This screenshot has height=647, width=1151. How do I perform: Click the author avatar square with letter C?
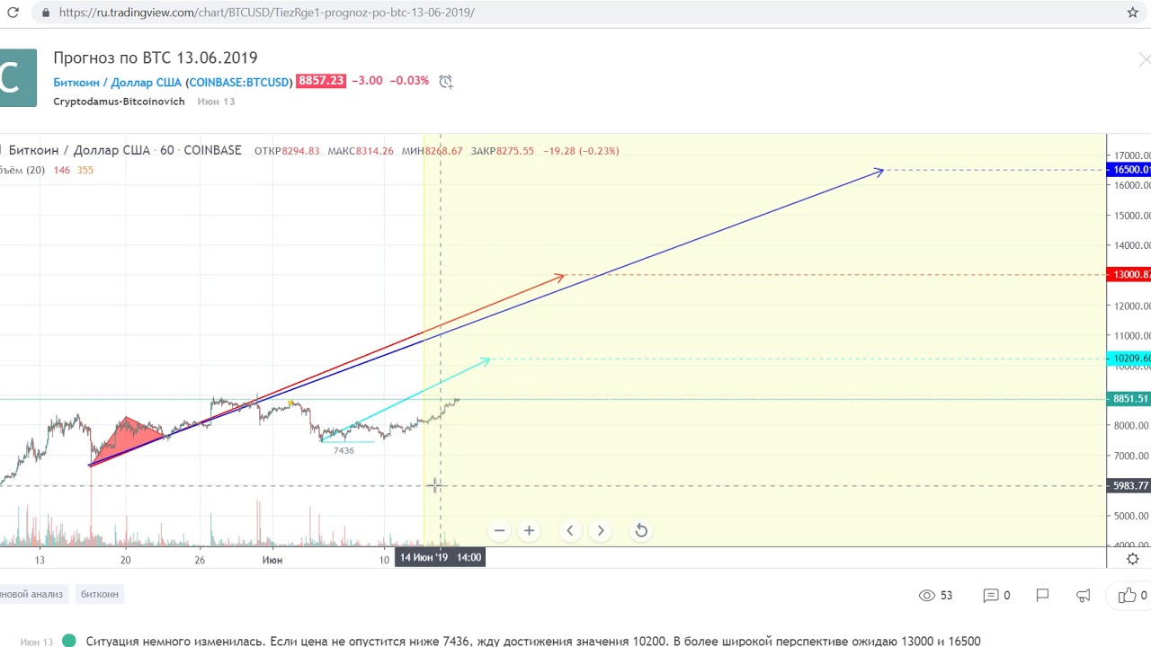tap(18, 78)
